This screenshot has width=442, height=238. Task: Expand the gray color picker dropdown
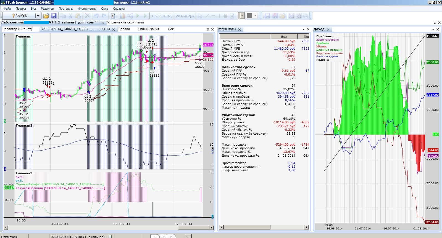click(x=255, y=16)
